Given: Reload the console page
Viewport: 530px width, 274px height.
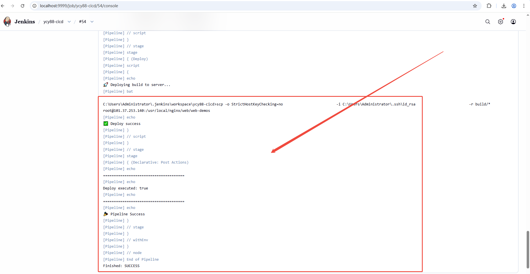Looking at the screenshot, I should click(23, 6).
